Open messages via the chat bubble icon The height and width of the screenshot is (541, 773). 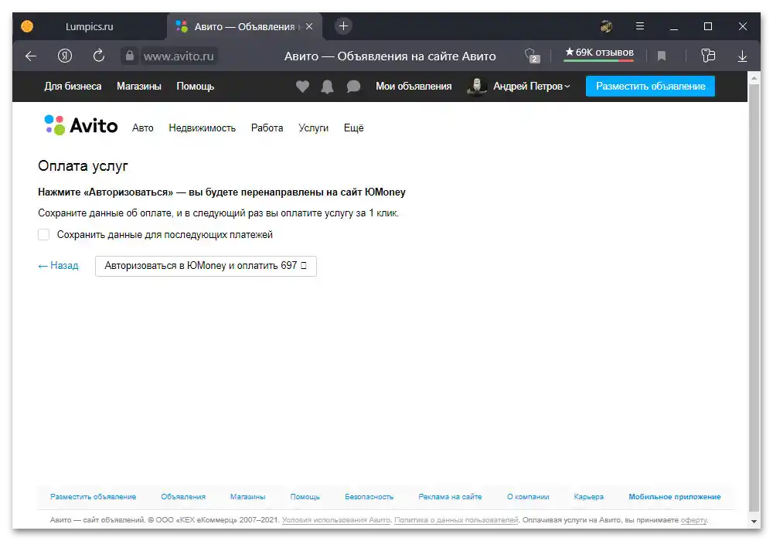point(353,87)
